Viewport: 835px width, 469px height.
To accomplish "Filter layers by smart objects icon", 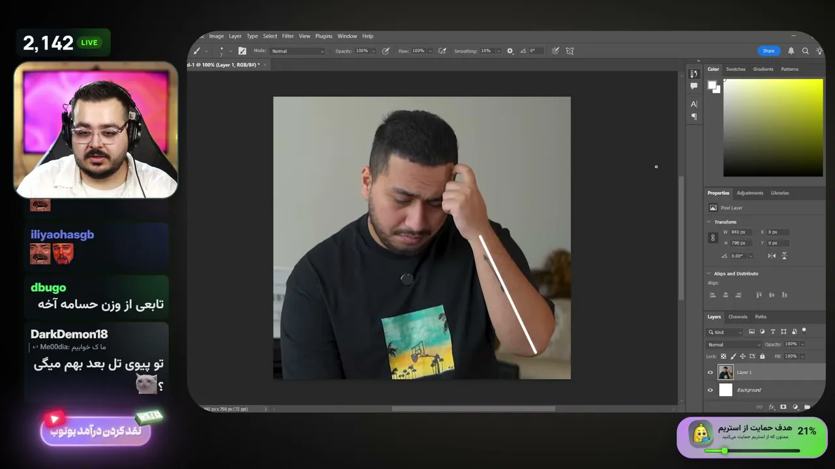I will click(794, 332).
